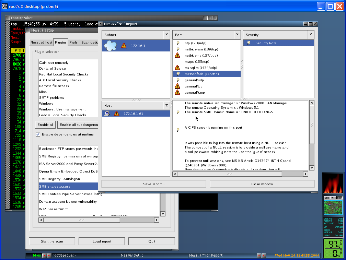Open the weather map thumbnail in the dock
Viewport: 346px width, 260px height.
click(333, 208)
